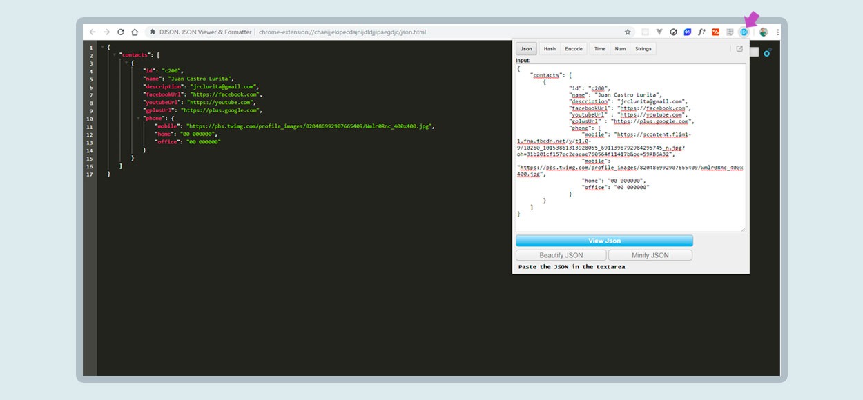The width and height of the screenshot is (863, 400).
Task: Collapse the "phone" object node
Action: (x=138, y=118)
